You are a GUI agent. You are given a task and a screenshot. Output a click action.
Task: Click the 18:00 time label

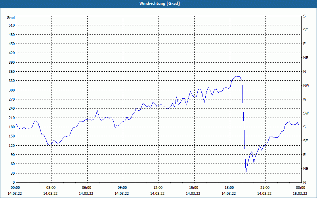pyautogui.click(x=229, y=188)
